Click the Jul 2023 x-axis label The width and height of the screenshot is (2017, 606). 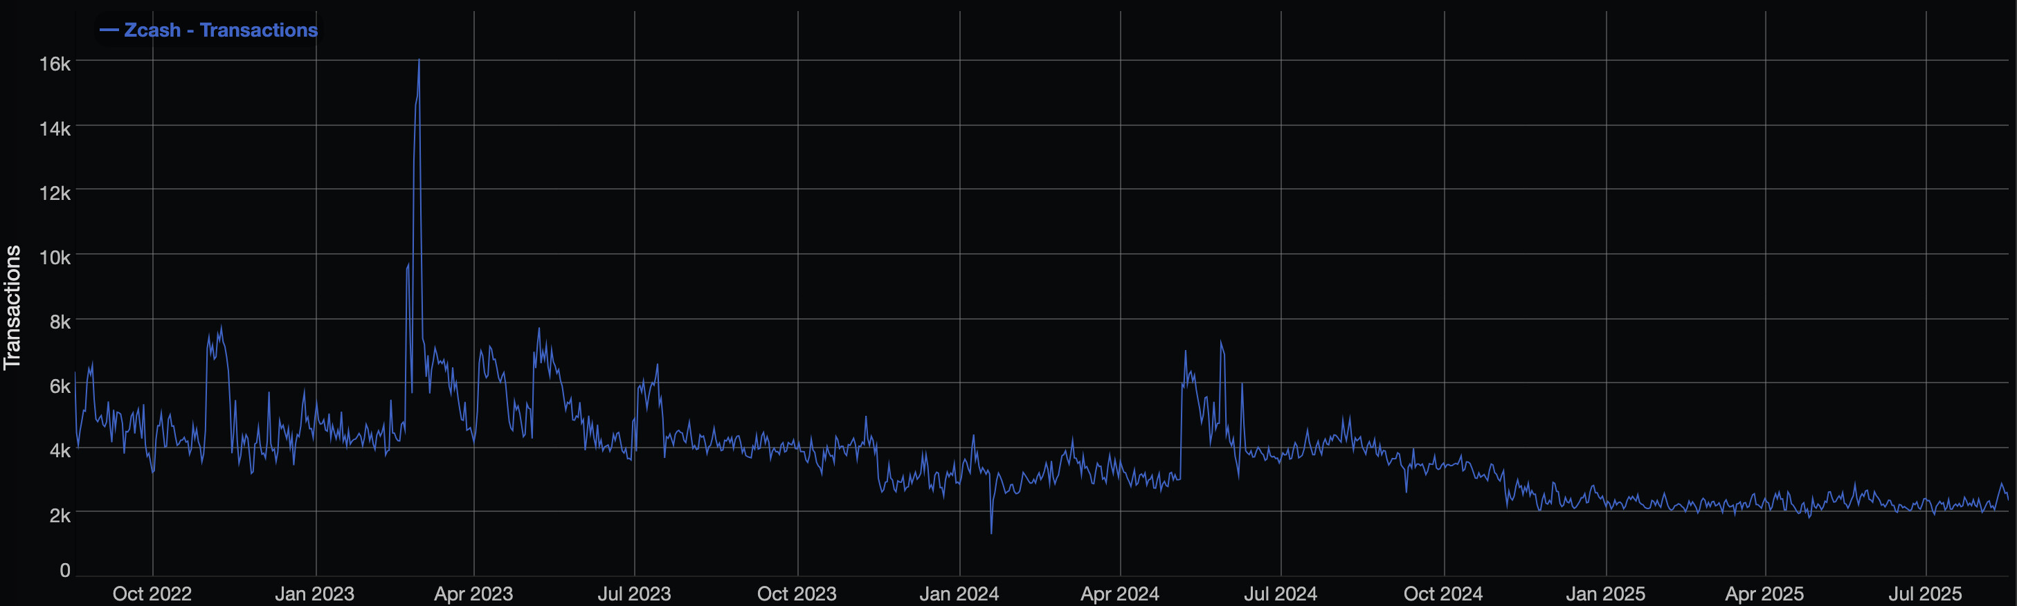[634, 594]
